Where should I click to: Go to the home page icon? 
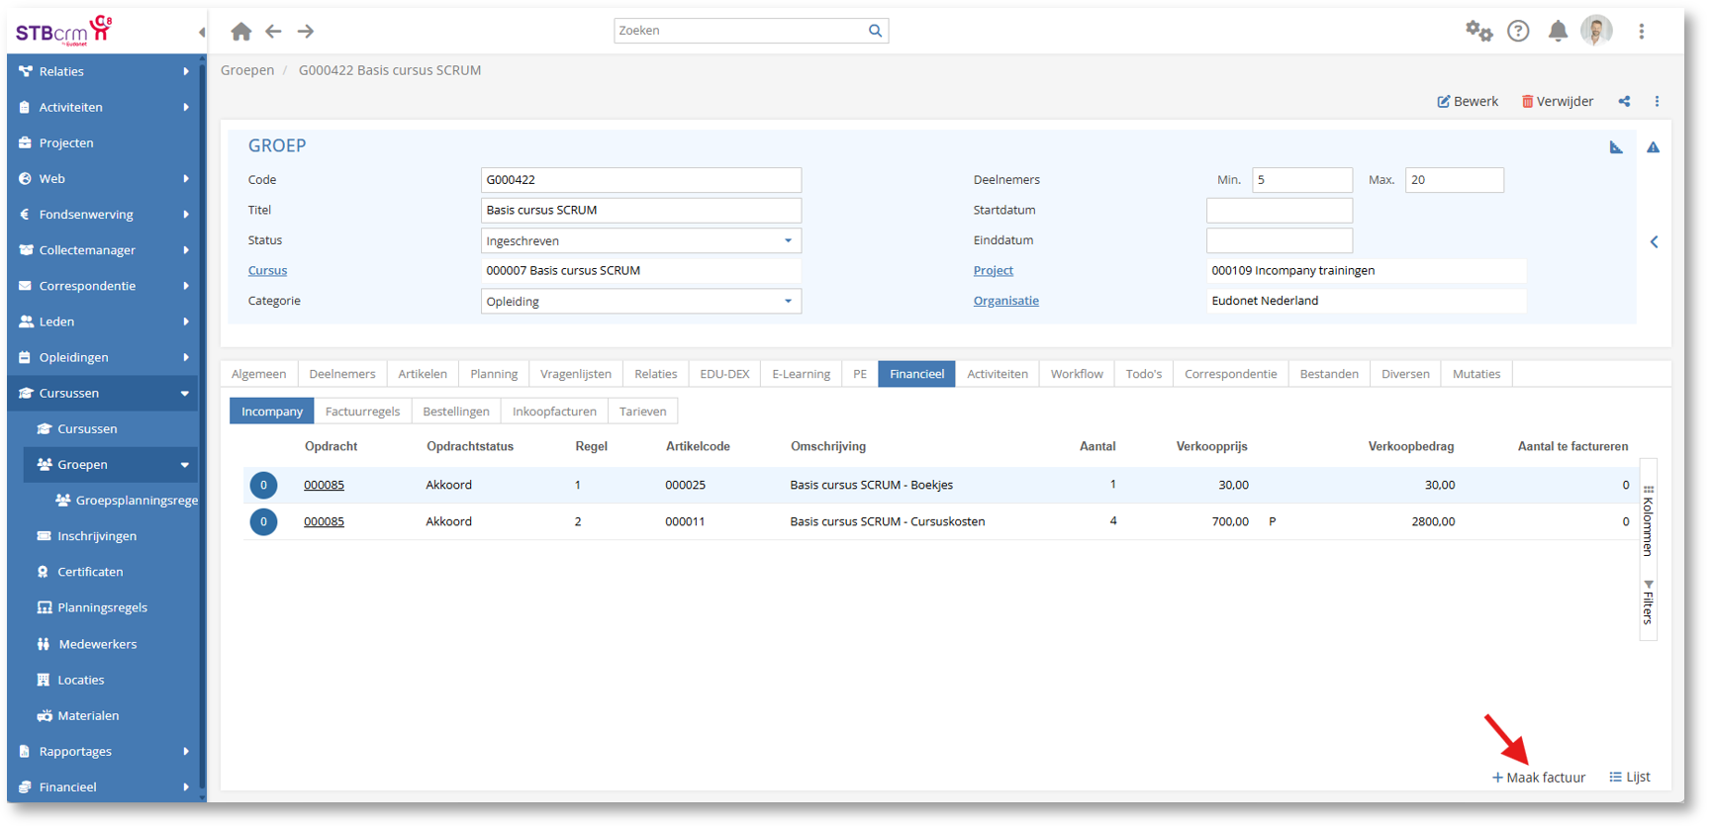pyautogui.click(x=240, y=32)
